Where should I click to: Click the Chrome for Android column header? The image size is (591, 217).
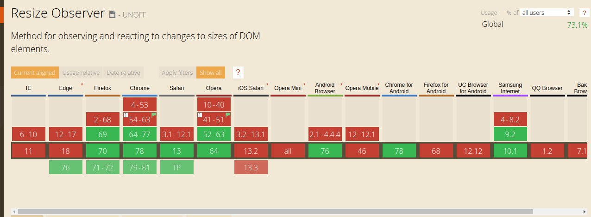(399, 88)
